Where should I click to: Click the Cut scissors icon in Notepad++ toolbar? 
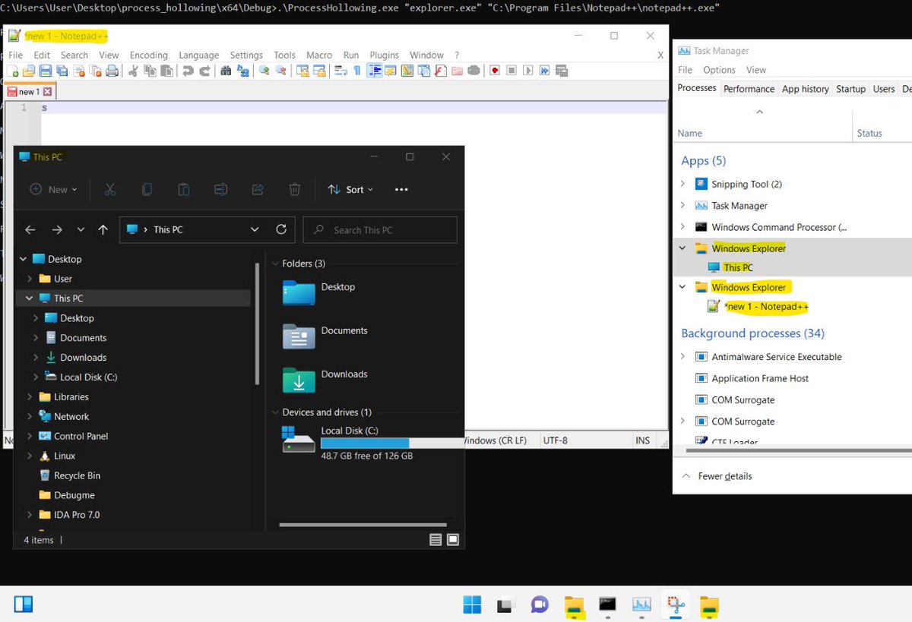134,71
